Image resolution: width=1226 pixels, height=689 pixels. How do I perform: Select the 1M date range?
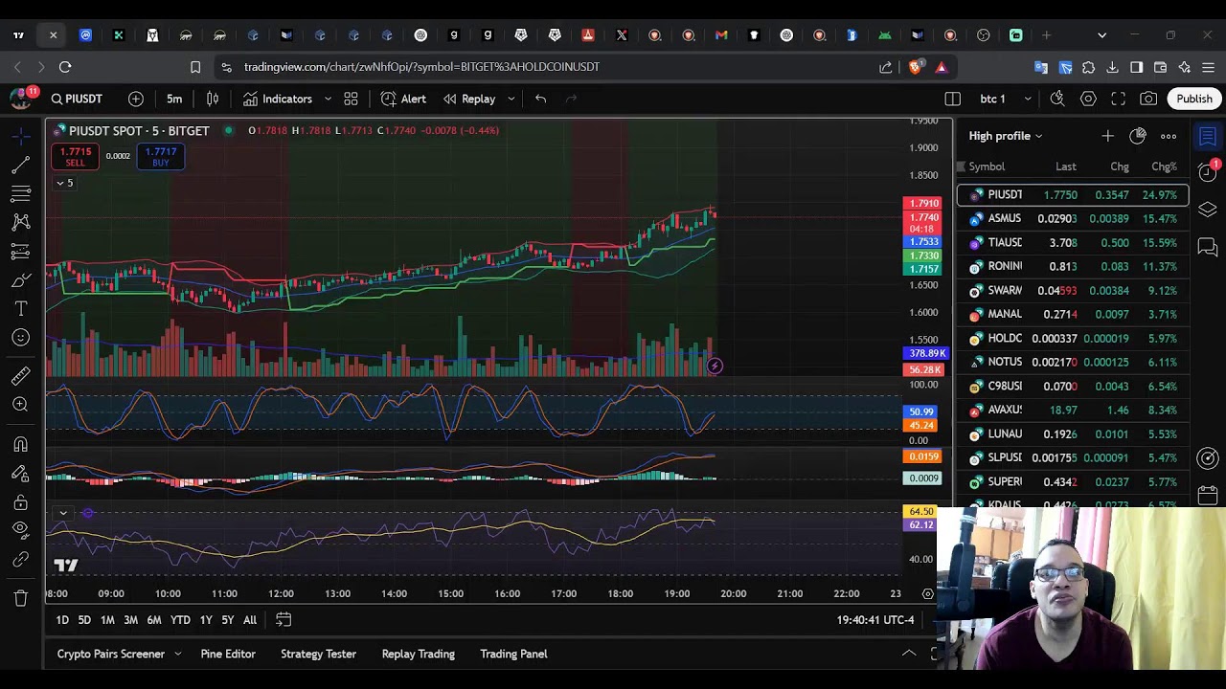point(107,620)
